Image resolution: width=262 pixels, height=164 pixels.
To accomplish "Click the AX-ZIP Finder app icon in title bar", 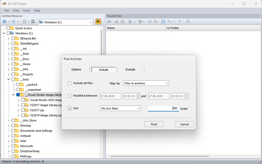I will point(4,4).
